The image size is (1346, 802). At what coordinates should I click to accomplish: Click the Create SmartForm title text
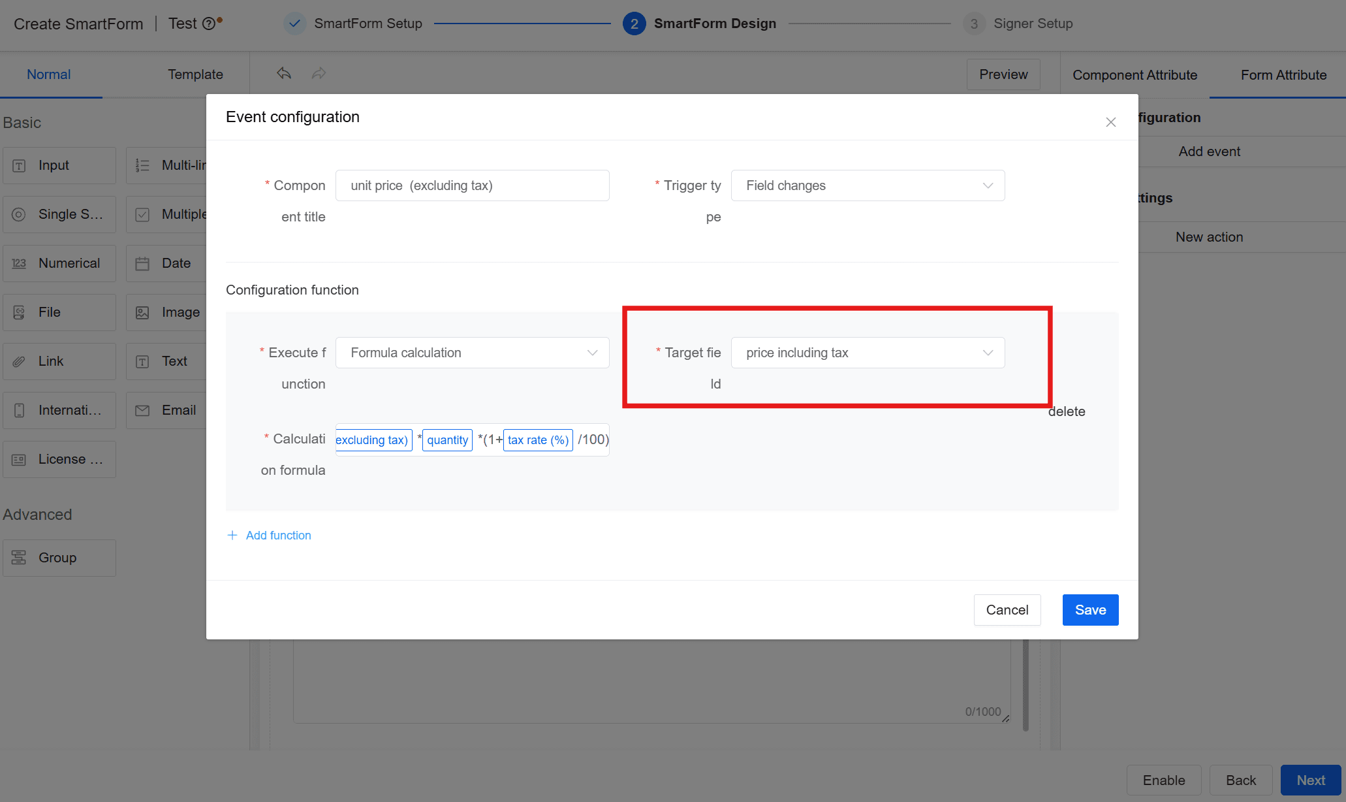[78, 24]
